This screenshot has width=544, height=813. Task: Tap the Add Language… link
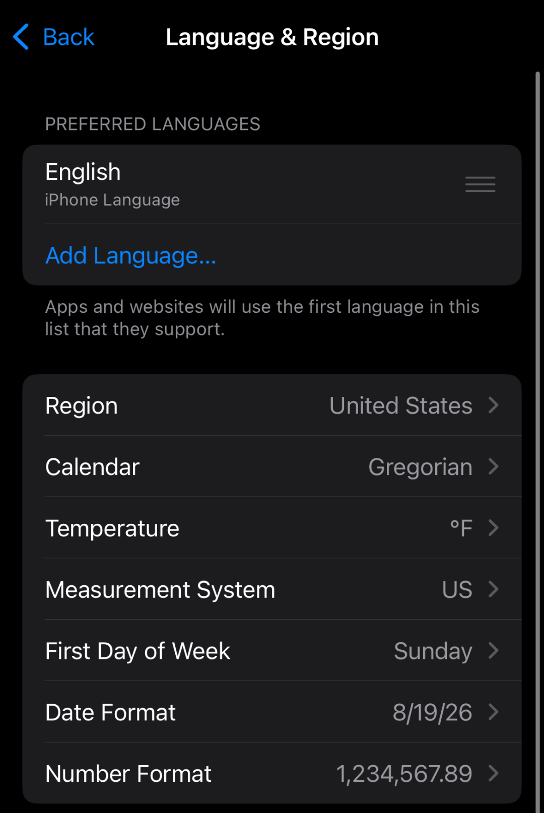click(131, 255)
